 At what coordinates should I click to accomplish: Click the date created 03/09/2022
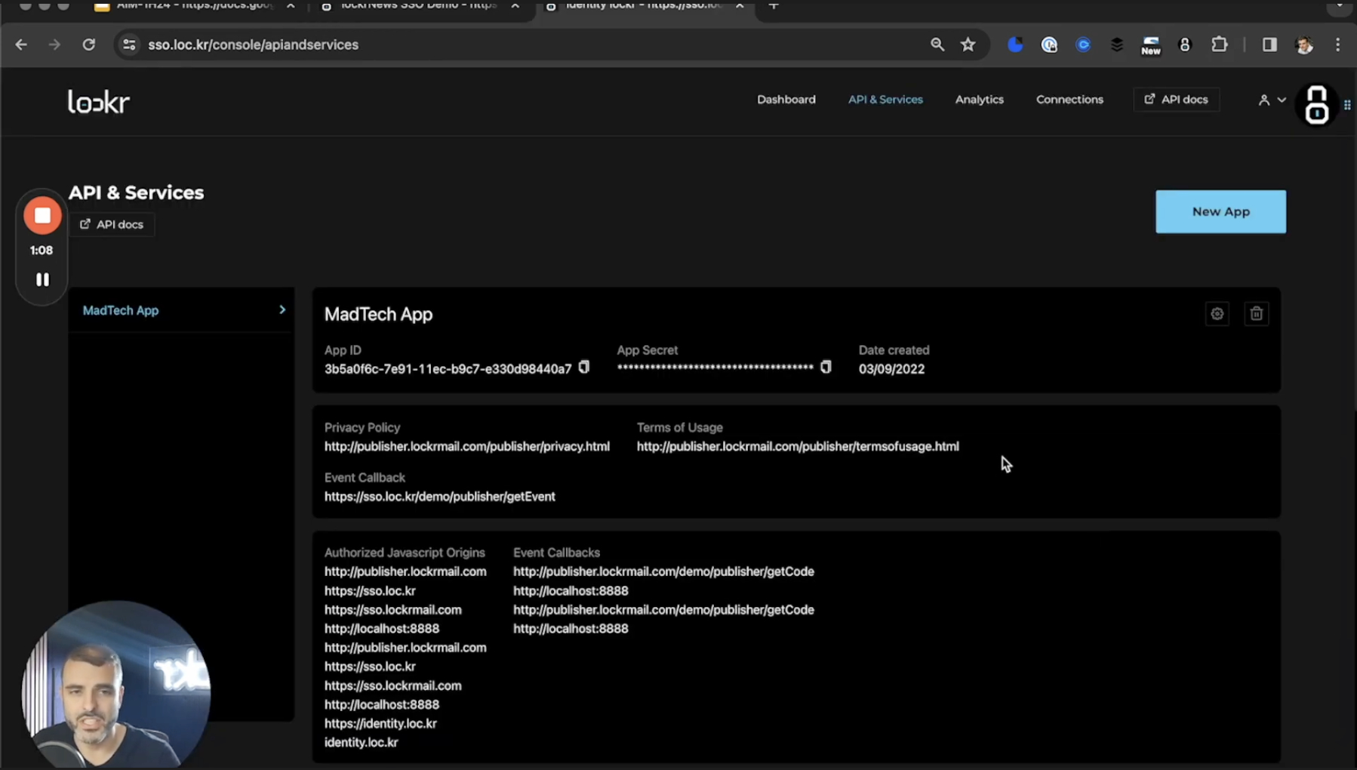pyautogui.click(x=891, y=369)
